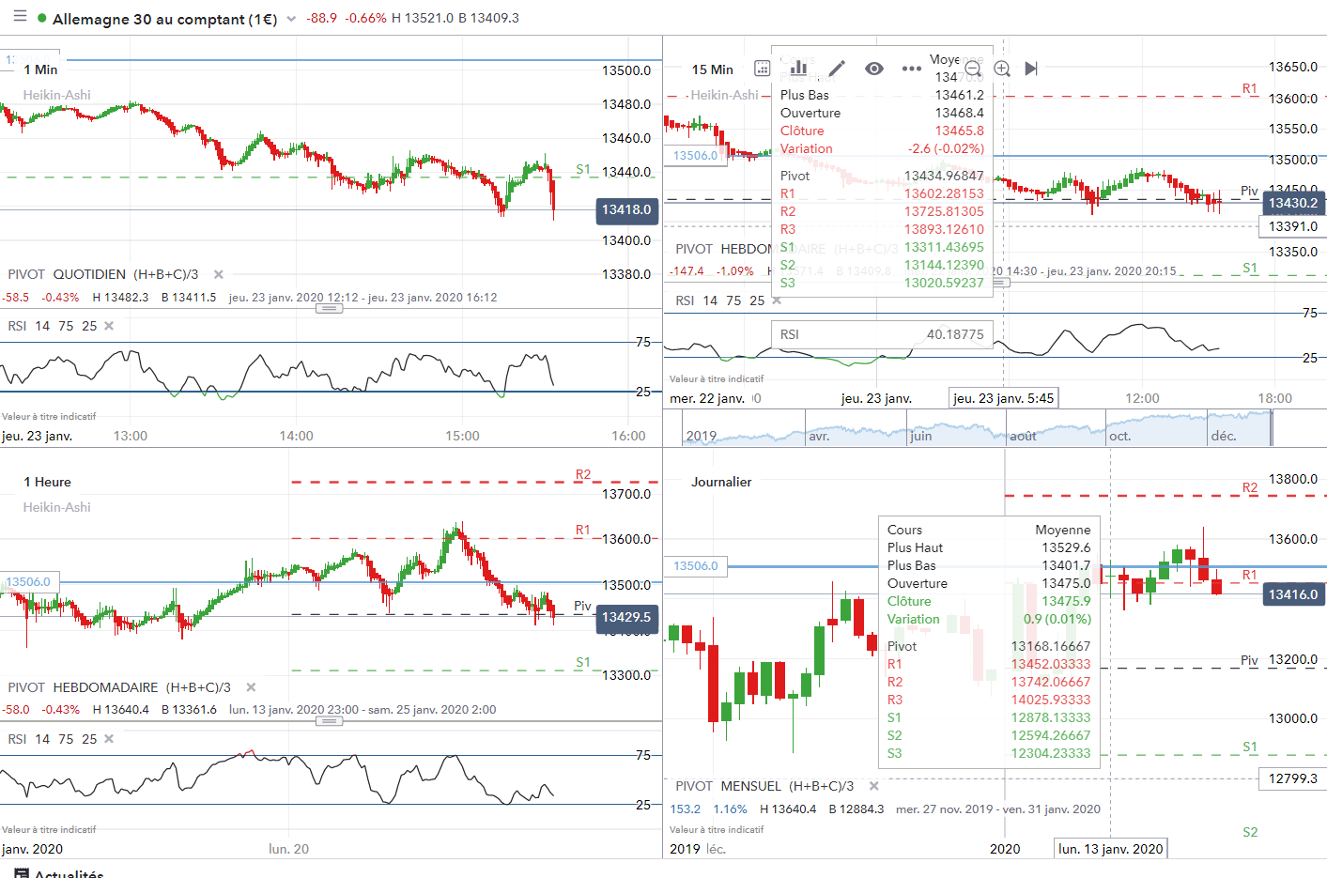Click the 13506.0 line label on 15 Min chart
1327x878 pixels.
[x=696, y=156]
